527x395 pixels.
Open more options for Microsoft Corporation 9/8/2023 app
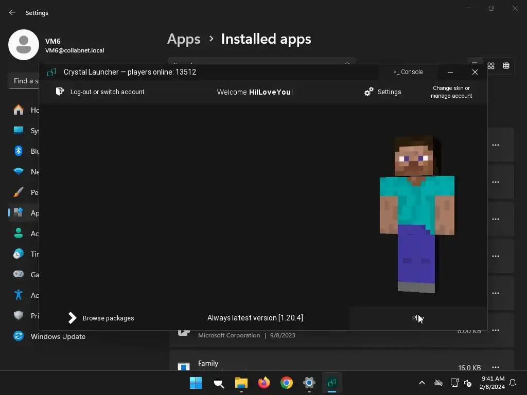point(496,330)
